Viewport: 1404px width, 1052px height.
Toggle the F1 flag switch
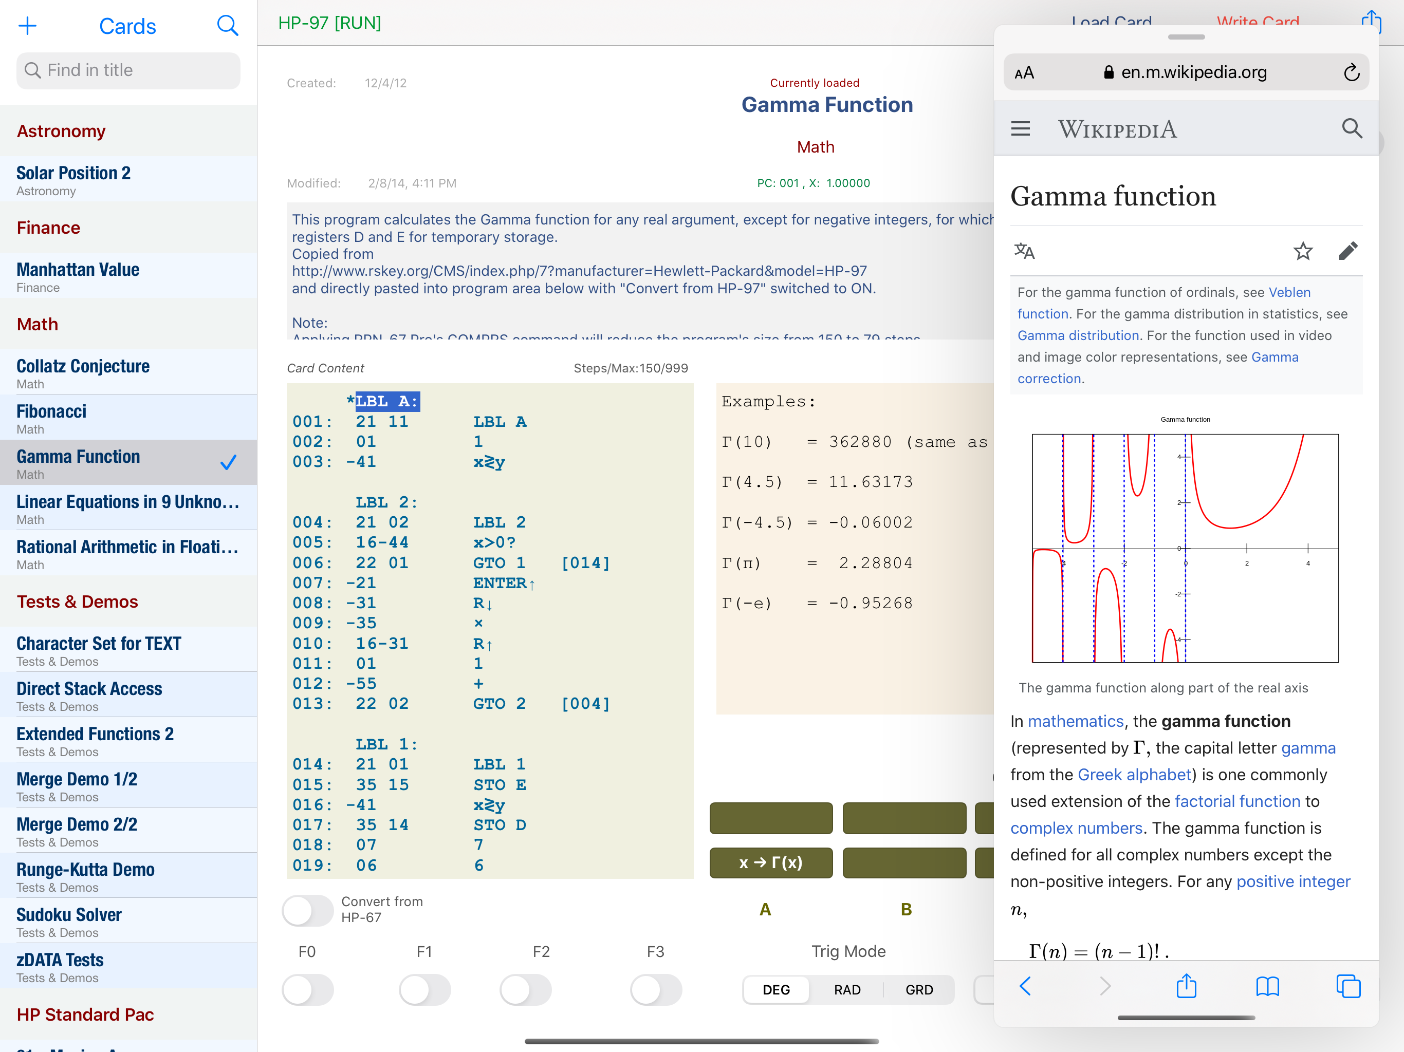[424, 990]
